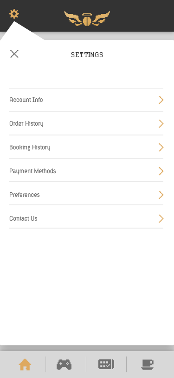The height and width of the screenshot is (378, 174).
Task: Click the orange settings gear icon
Action: click(x=14, y=14)
